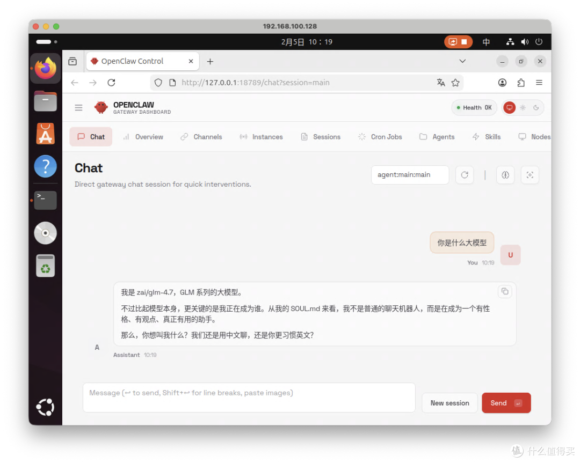Open the volume control icon

coord(525,42)
